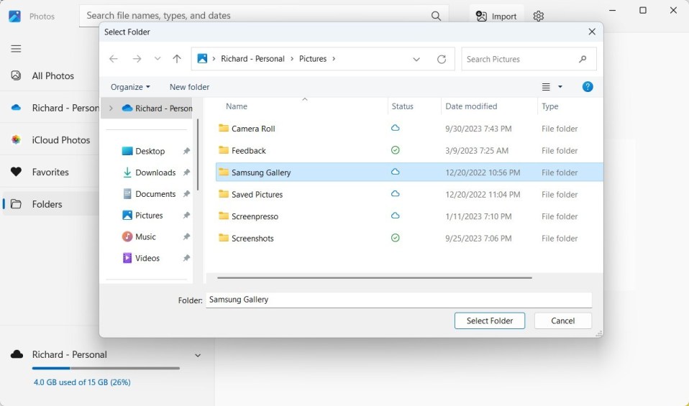Click the green synced icon for Feedback

(x=395, y=150)
